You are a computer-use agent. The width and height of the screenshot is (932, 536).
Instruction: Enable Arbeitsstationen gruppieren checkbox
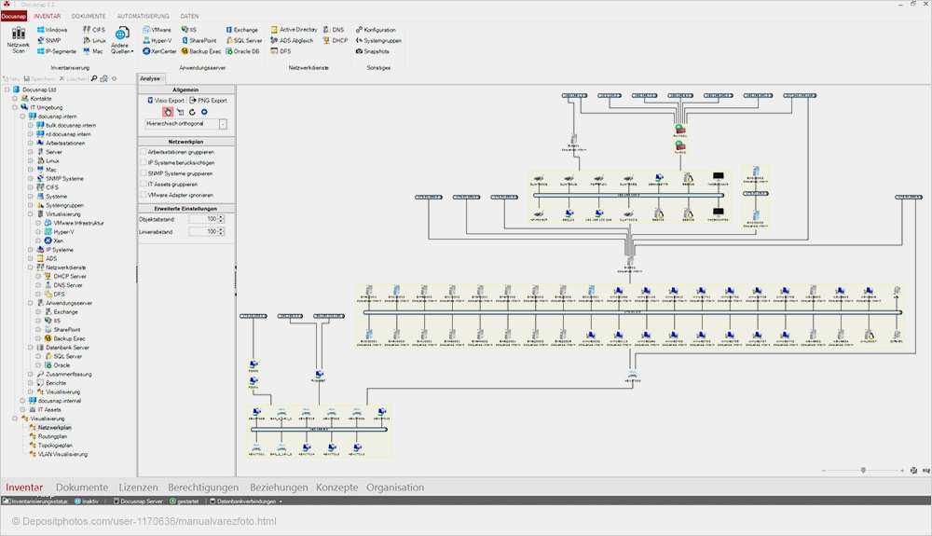[x=143, y=151]
